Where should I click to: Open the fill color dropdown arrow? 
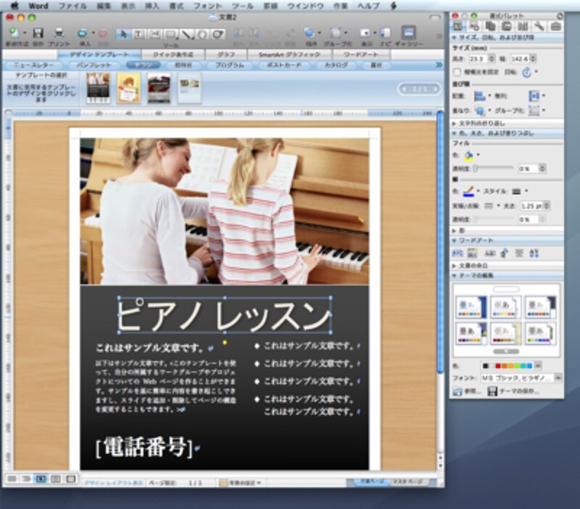tap(477, 155)
